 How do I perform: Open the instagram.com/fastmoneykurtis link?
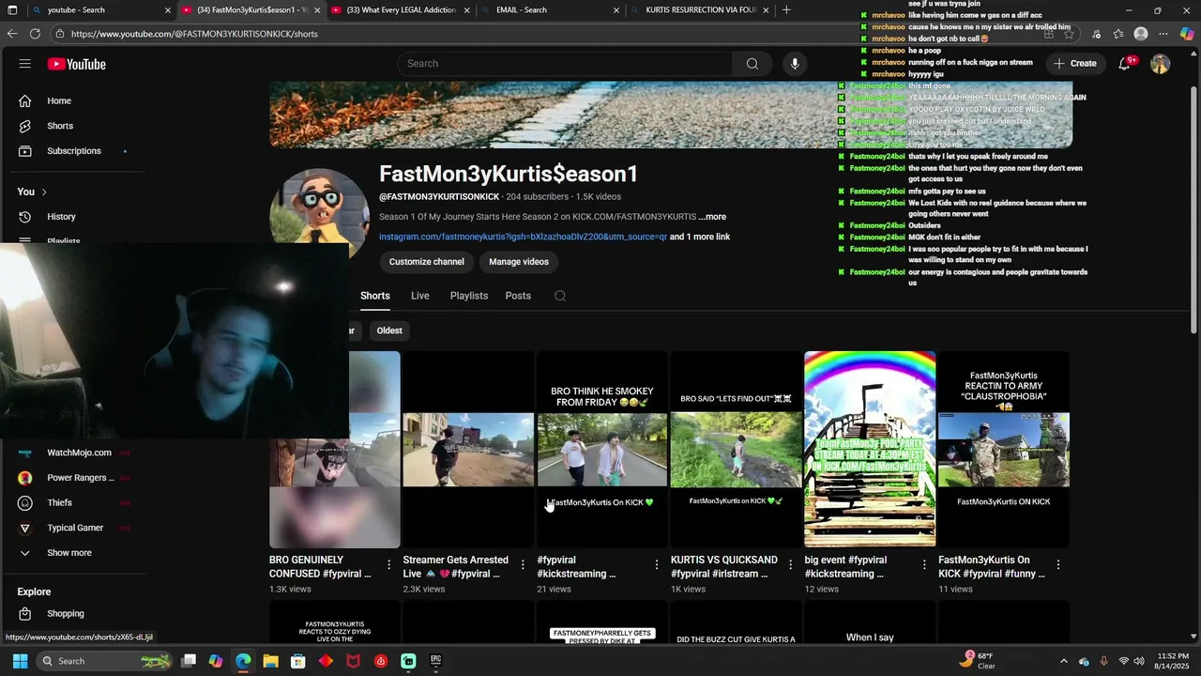[x=523, y=237]
